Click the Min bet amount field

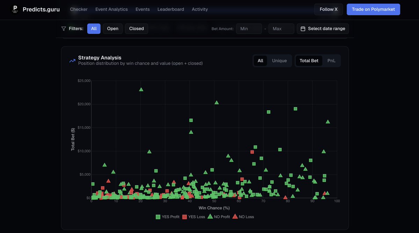pyautogui.click(x=249, y=28)
